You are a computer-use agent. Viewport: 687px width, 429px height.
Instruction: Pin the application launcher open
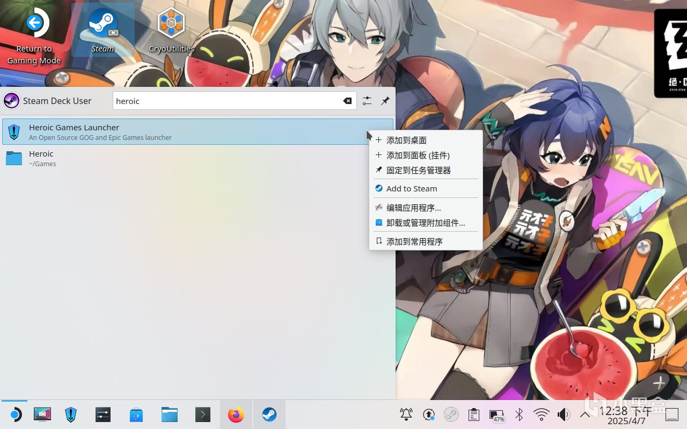coord(385,101)
